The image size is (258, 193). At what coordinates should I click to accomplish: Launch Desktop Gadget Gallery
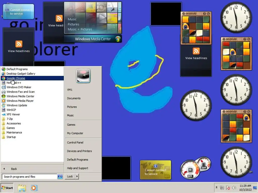tap(32, 74)
